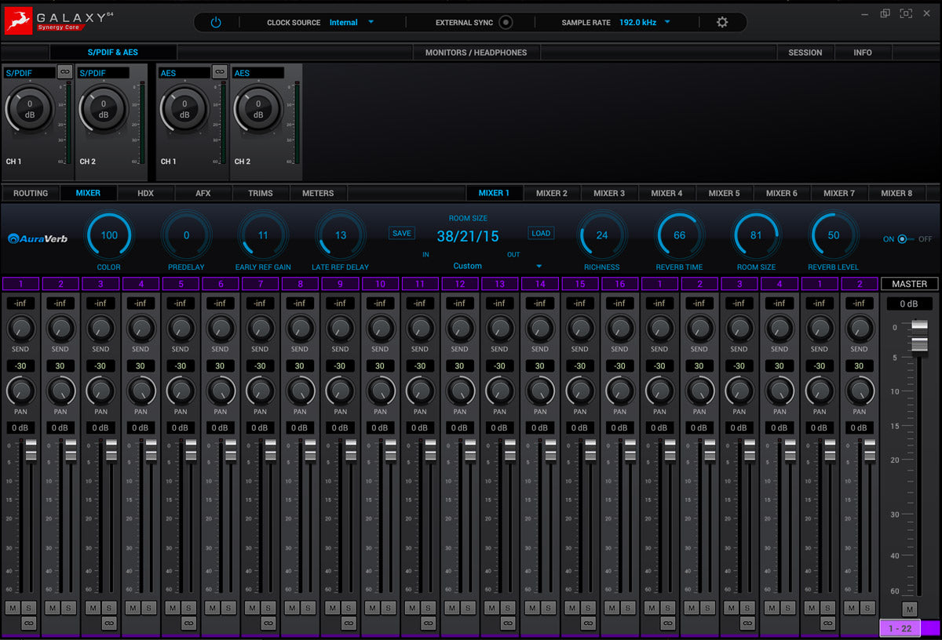942x640 pixels.
Task: Select the MIXER 2 tab
Action: [x=552, y=193]
